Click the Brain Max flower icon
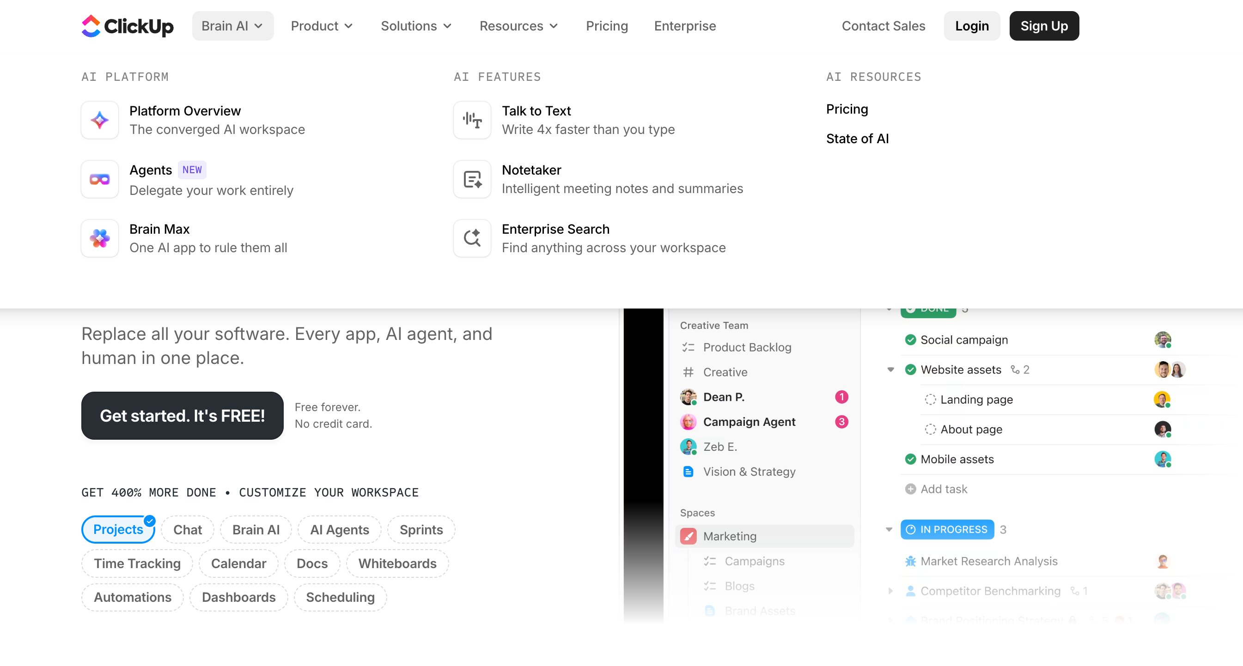The image size is (1243, 666). (100, 238)
